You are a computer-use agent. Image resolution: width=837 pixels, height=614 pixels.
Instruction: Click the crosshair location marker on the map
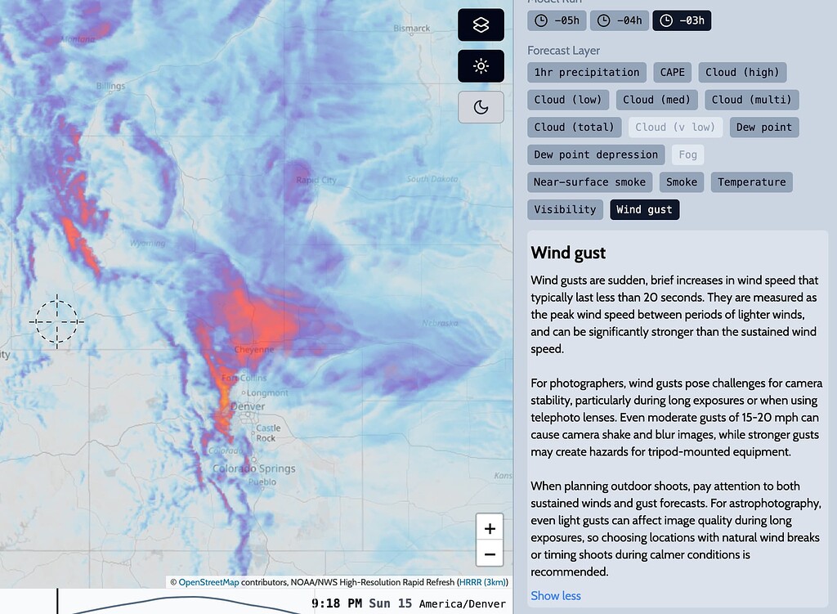(56, 322)
